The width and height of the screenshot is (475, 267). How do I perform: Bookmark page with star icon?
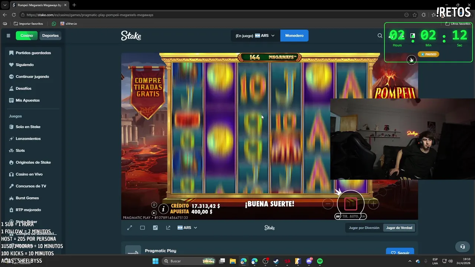[x=415, y=15]
